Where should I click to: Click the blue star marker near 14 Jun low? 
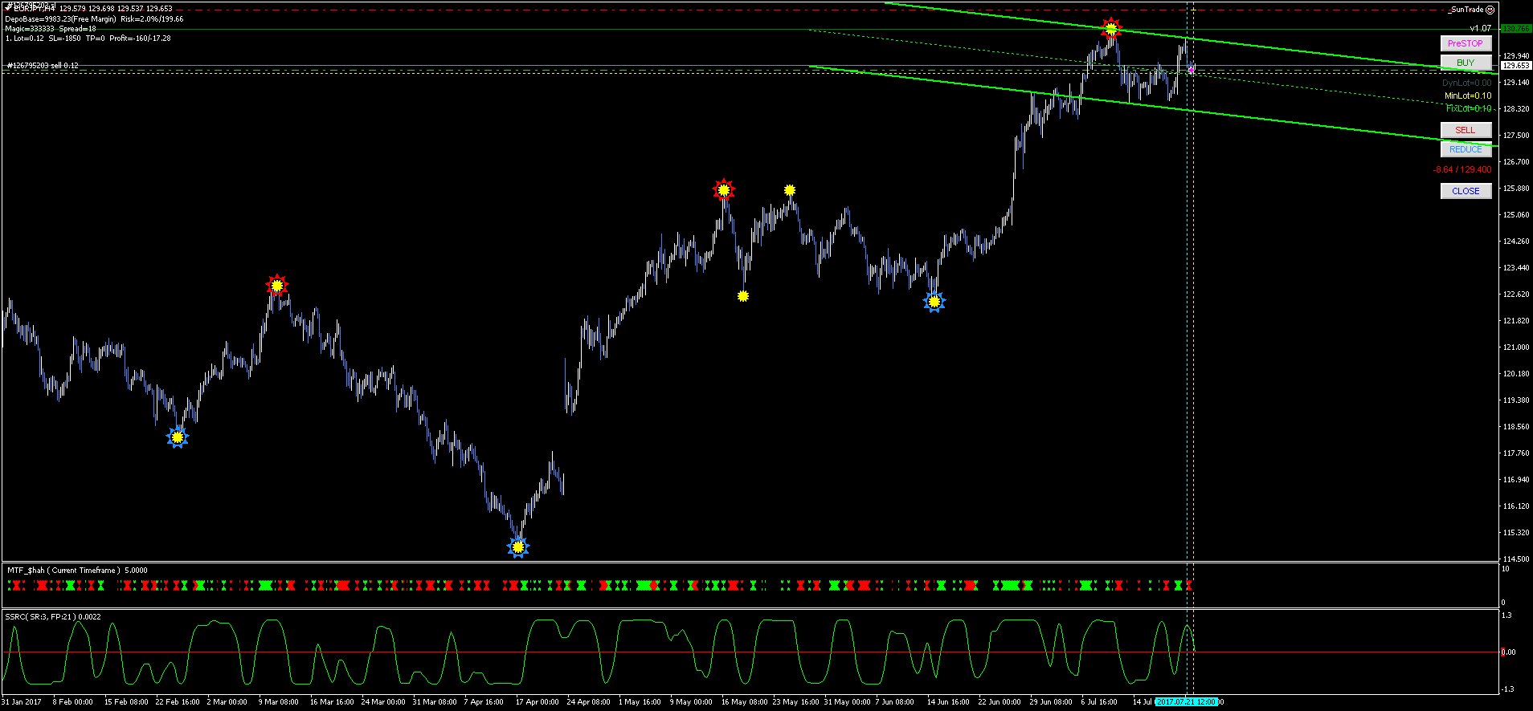click(934, 302)
